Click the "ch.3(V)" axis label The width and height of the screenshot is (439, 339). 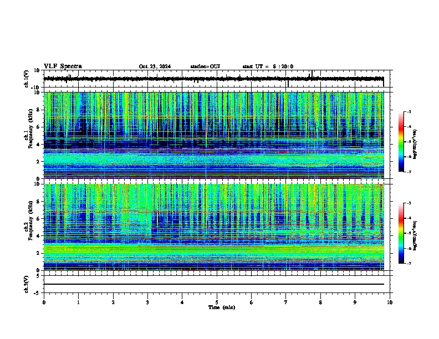pyautogui.click(x=27, y=284)
